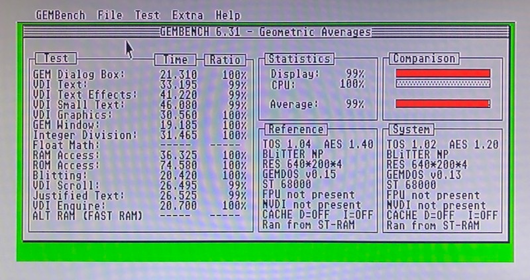Open the Help menu

click(x=228, y=15)
